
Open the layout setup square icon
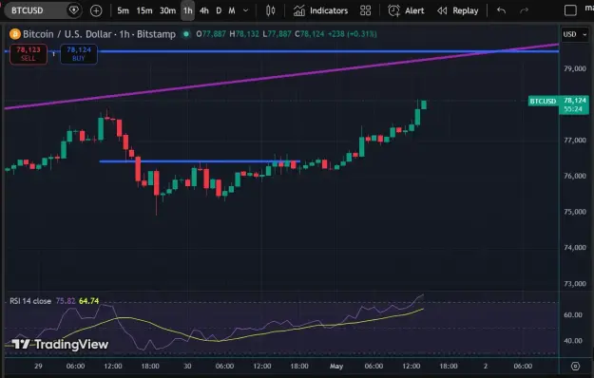coord(570,10)
